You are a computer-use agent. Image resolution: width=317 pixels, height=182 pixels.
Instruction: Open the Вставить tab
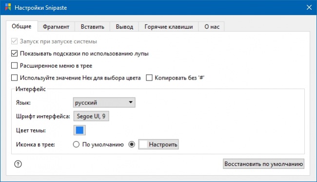click(x=92, y=27)
